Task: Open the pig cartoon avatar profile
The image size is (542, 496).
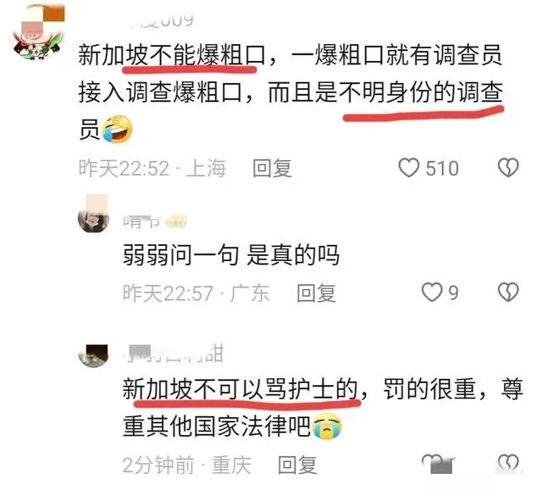Action: [38, 34]
